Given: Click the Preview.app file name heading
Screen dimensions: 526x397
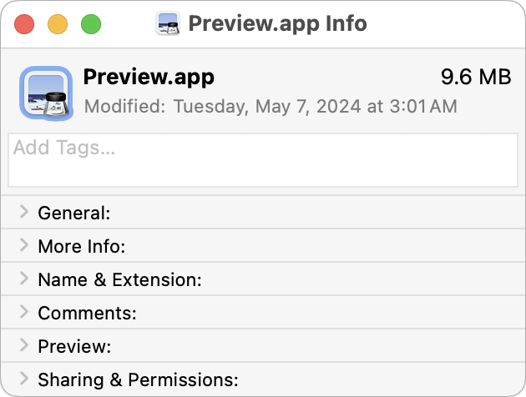Looking at the screenshot, I should (149, 78).
